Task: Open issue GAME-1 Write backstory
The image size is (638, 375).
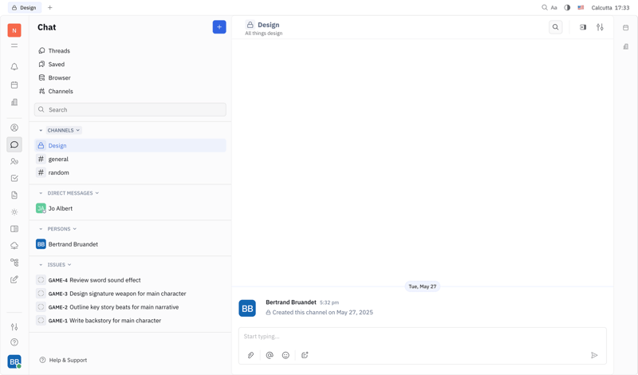Action: point(130,320)
